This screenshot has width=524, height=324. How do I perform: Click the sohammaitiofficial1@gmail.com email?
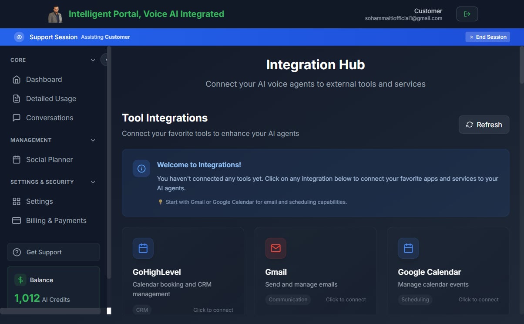point(404,18)
